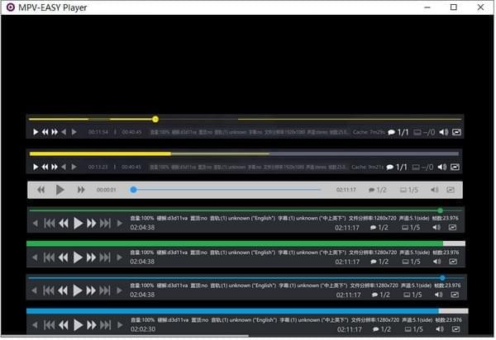Click the 00:00:01 elapsed time in light skin
The height and width of the screenshot is (340, 496).
107,190
